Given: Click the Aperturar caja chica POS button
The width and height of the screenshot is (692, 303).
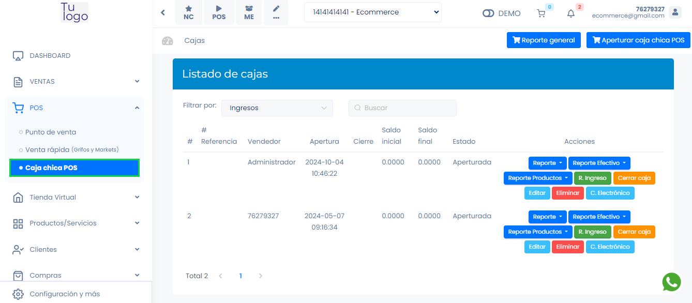Looking at the screenshot, I should tap(638, 40).
